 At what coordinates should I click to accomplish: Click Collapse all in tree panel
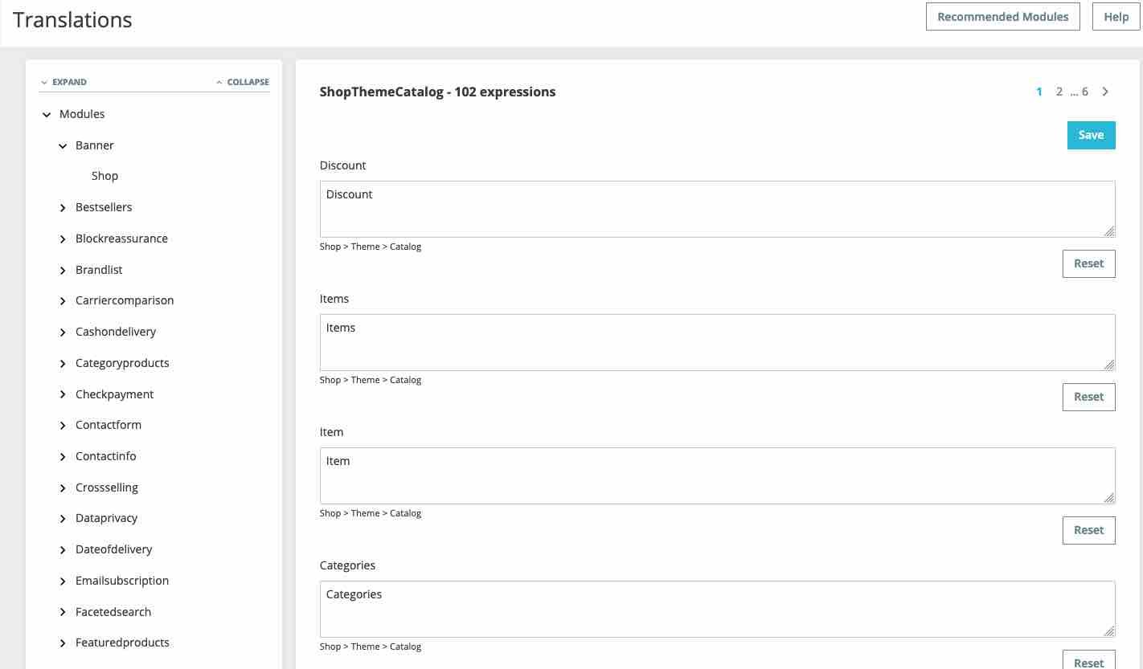(x=243, y=82)
